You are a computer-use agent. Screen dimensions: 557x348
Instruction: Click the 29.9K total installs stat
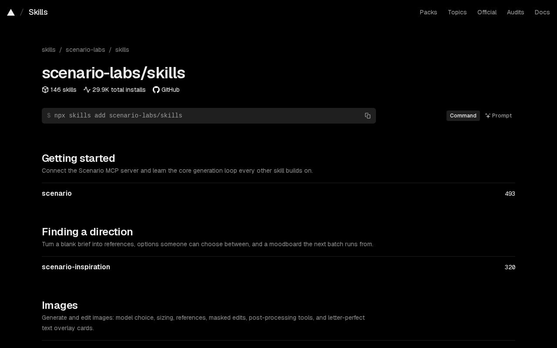pos(114,90)
